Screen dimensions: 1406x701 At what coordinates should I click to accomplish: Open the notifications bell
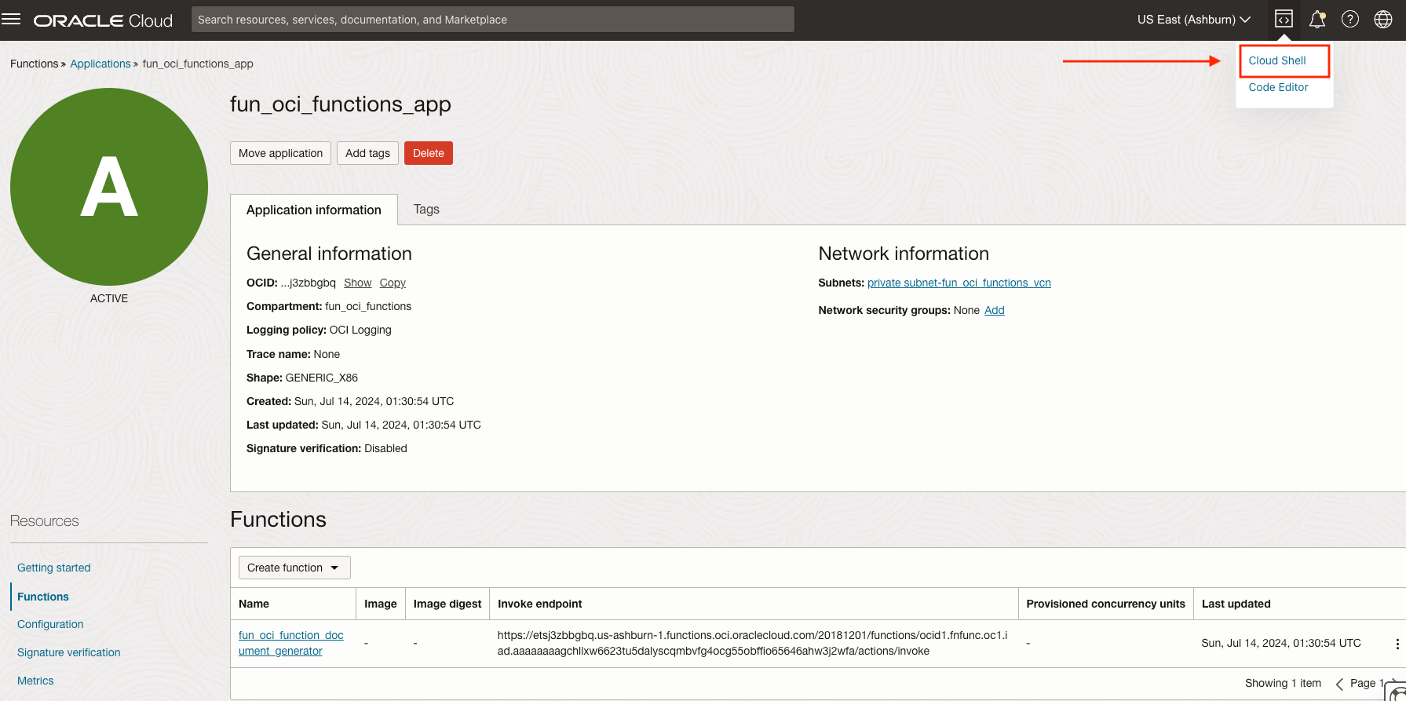click(1317, 19)
